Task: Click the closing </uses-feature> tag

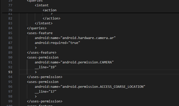Action: coord(42,52)
